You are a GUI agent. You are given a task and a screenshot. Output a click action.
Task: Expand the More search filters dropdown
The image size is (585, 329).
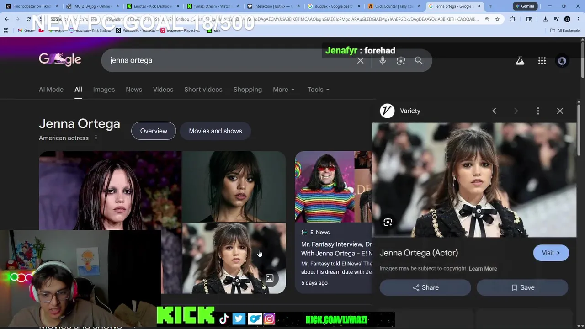[x=283, y=90]
